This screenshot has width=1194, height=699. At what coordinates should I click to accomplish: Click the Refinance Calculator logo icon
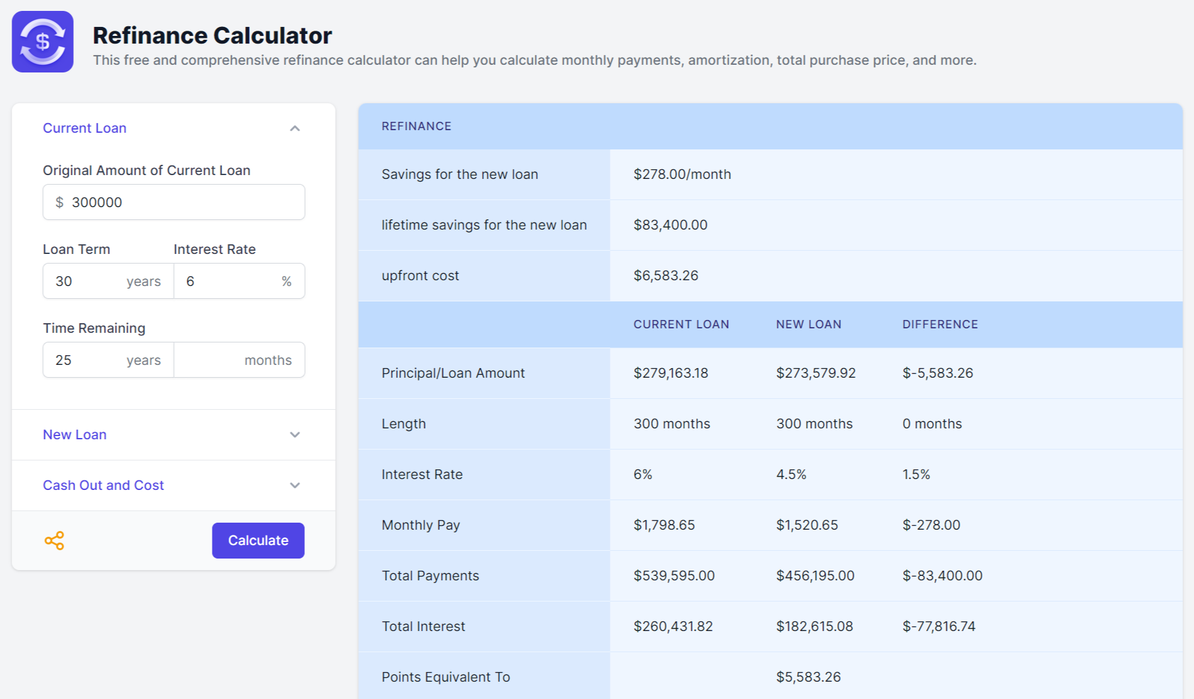42,42
